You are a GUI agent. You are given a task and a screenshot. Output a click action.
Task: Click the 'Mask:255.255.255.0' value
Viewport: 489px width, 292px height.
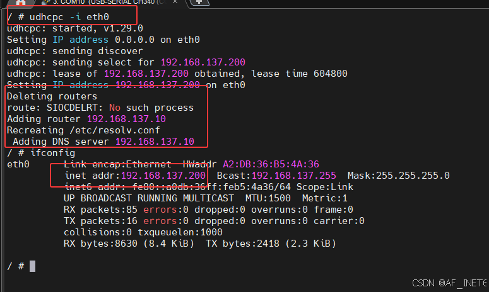pos(399,176)
